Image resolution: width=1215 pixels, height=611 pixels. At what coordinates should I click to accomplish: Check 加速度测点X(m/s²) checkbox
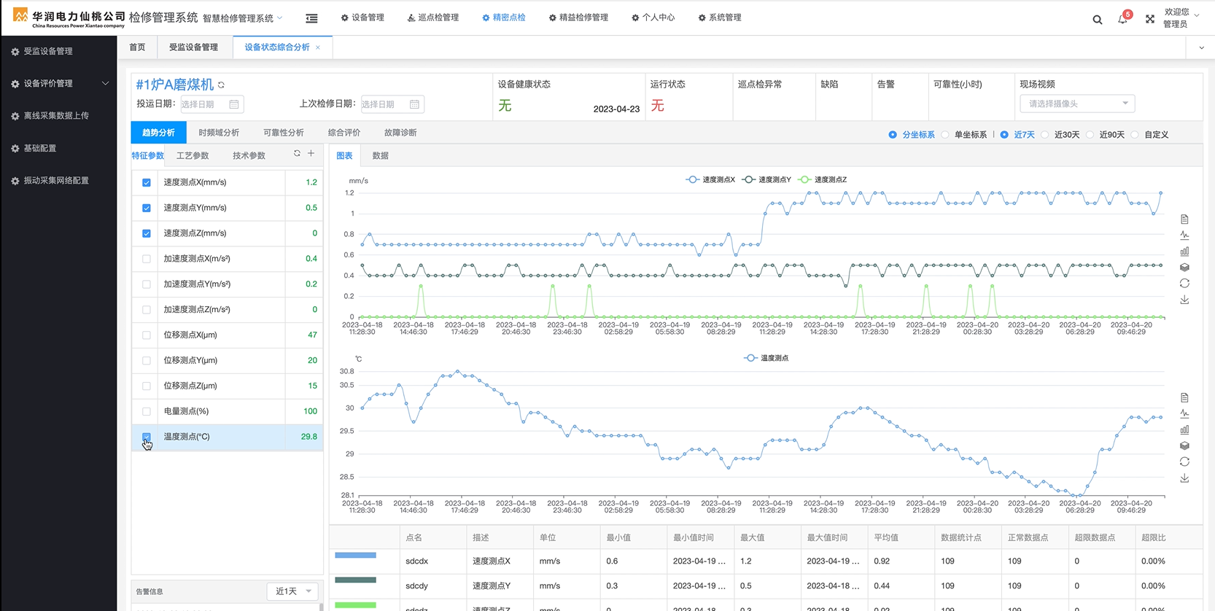[147, 259]
